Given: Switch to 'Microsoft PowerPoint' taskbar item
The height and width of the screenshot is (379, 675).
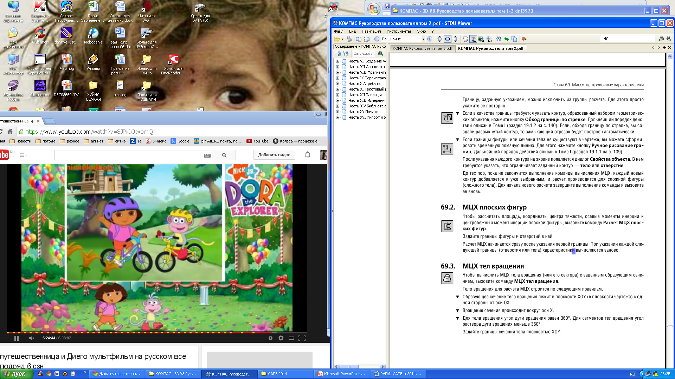Looking at the screenshot, I should pyautogui.click(x=341, y=374).
